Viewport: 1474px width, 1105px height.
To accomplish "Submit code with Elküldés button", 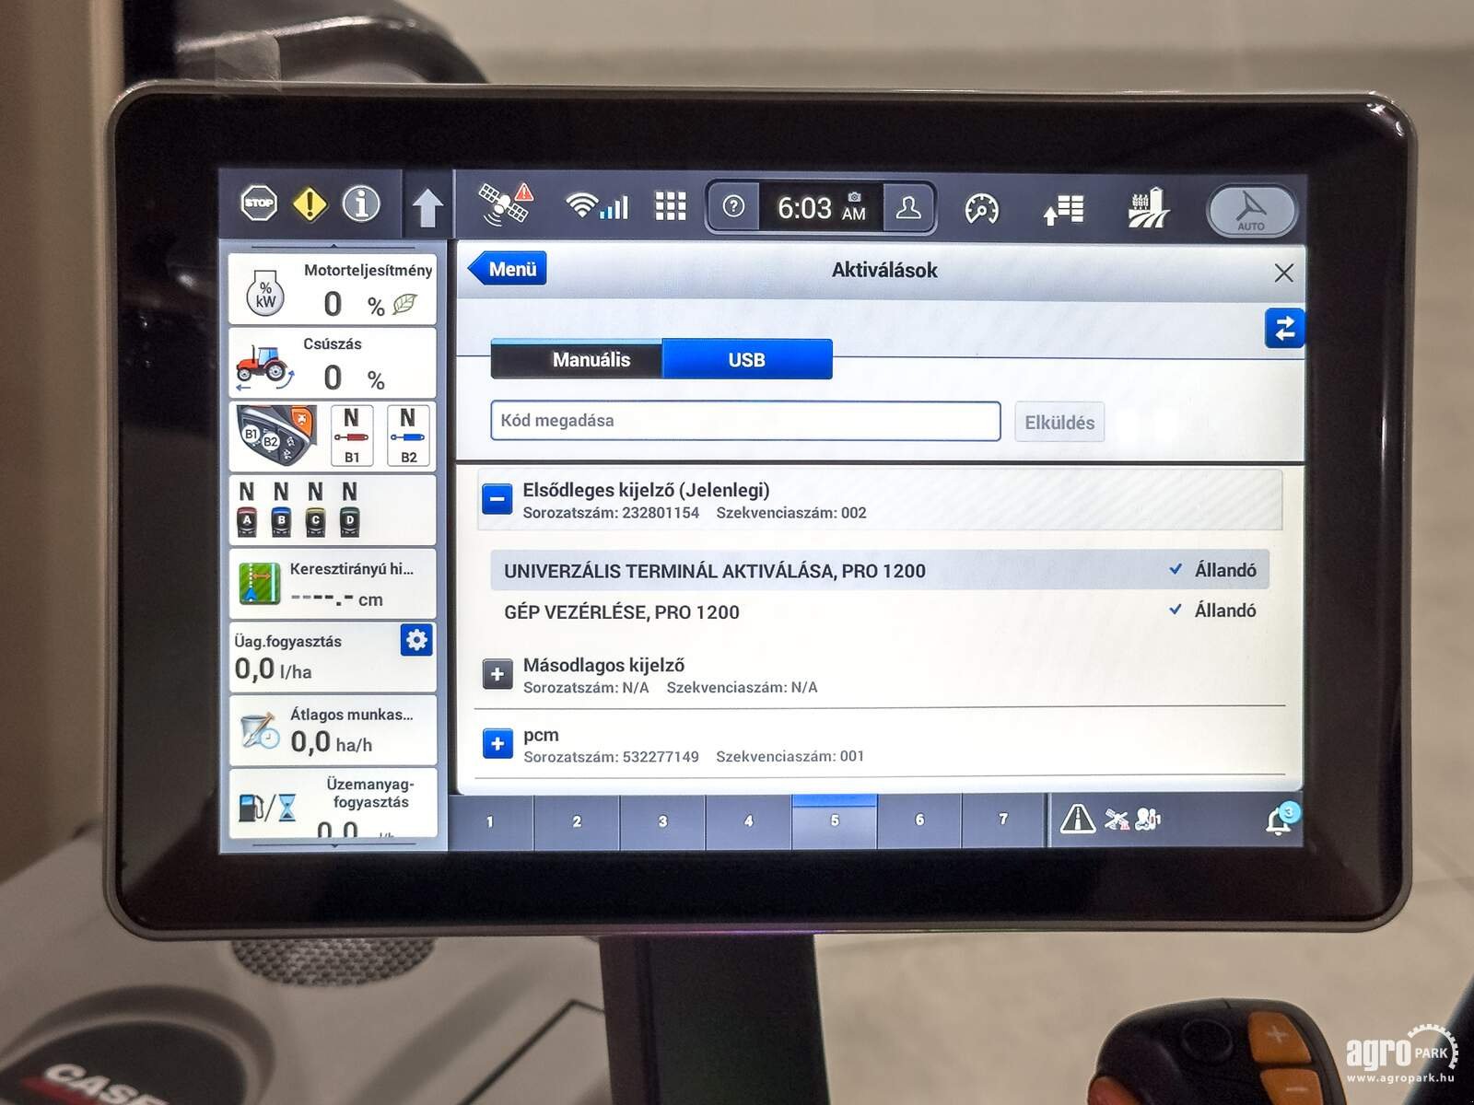I will 1059,422.
